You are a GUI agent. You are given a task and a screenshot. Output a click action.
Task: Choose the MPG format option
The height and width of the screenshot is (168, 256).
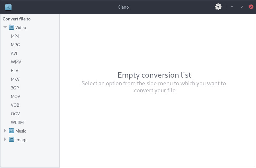click(x=15, y=45)
